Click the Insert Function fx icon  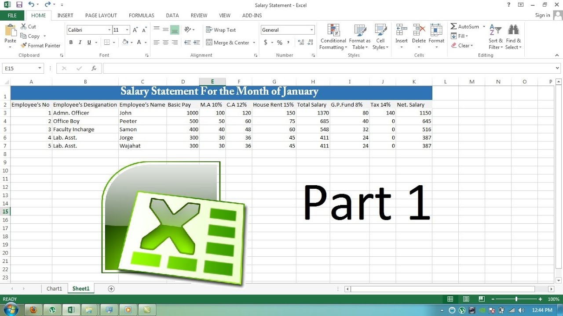94,68
